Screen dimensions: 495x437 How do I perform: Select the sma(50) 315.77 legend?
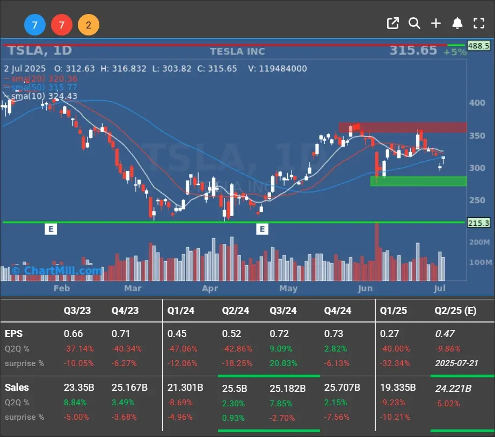(x=41, y=87)
